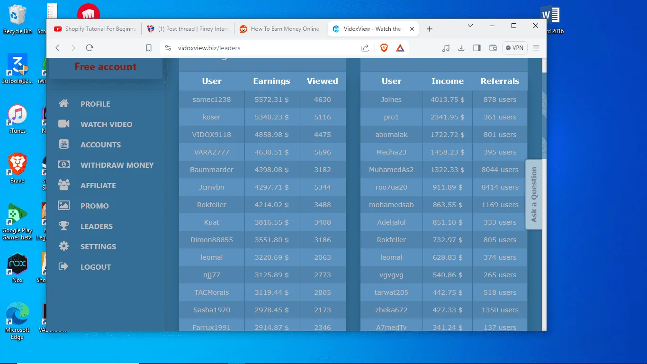
Task: Click the browser forward arrow
Action: click(x=73, y=48)
